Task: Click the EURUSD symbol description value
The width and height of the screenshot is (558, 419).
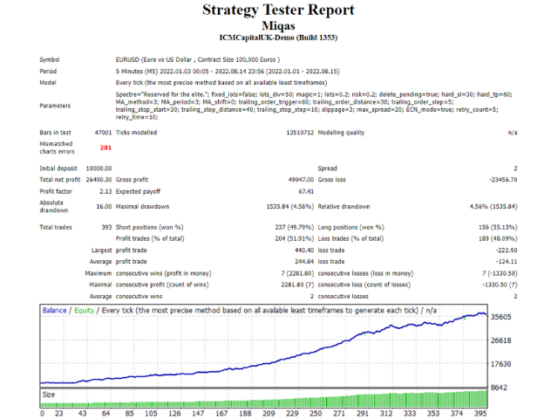Action: click(198, 60)
